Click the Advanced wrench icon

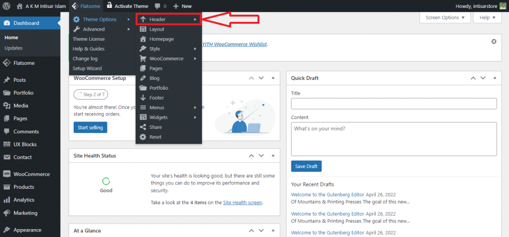click(76, 29)
